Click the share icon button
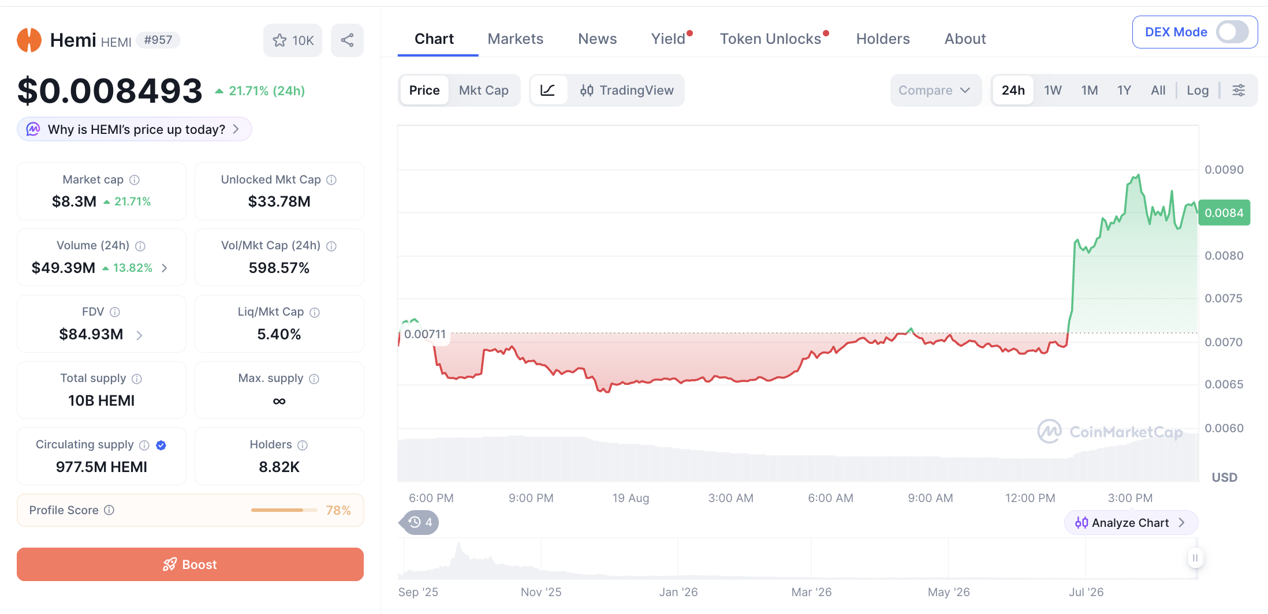 coord(347,40)
